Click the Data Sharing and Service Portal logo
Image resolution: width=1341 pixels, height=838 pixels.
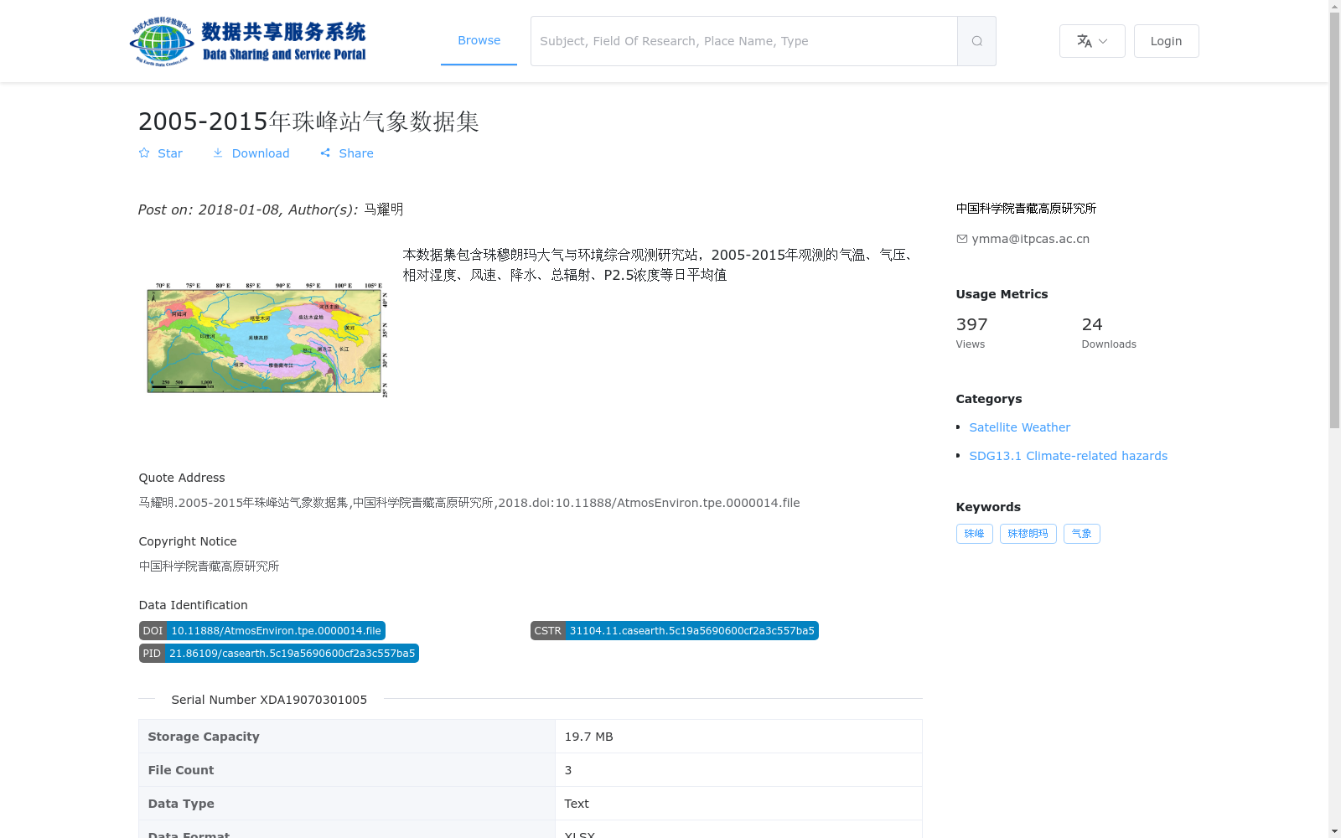248,41
